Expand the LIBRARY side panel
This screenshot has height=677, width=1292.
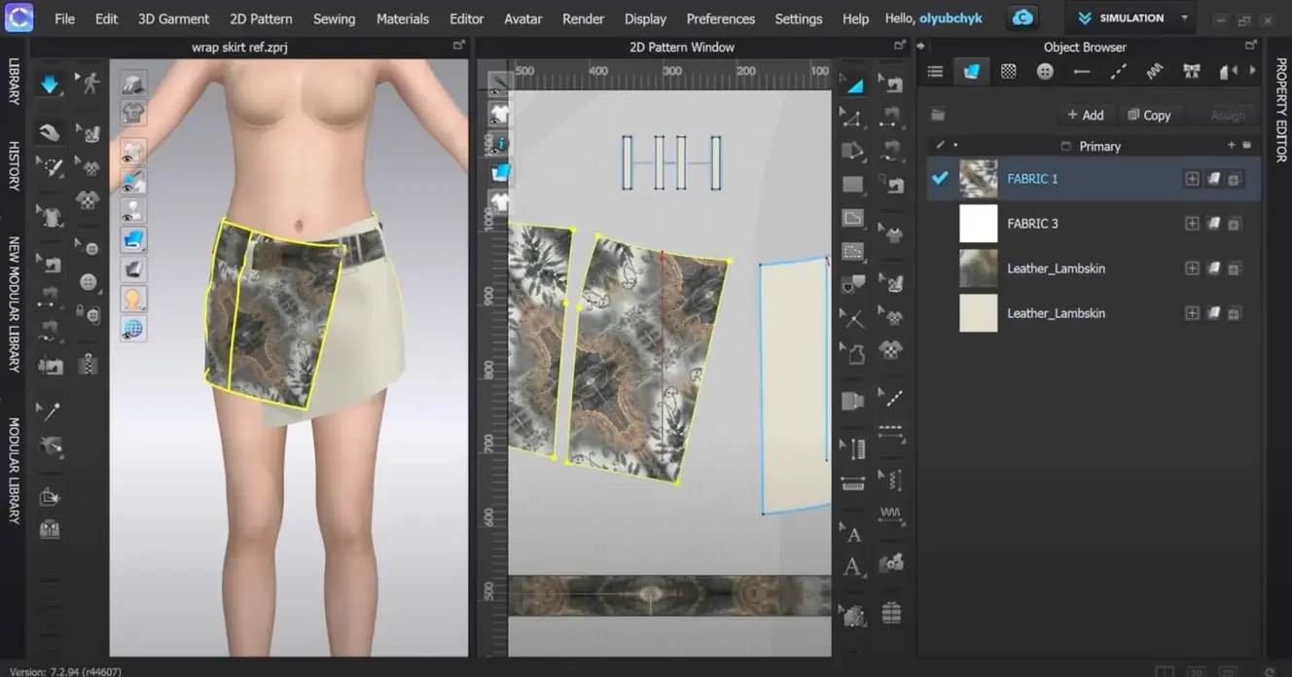(14, 82)
